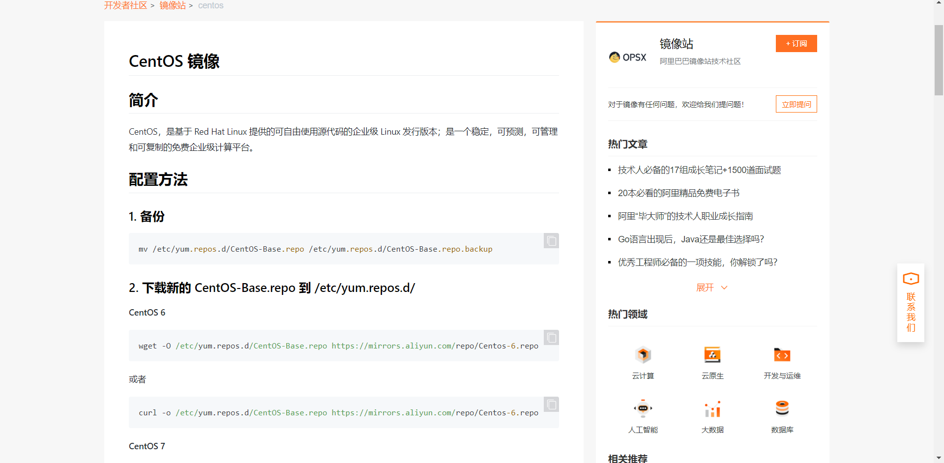Viewport: 944px width, 463px height.
Task: Open the Go语言与Java comparison article
Action: (x=690, y=239)
